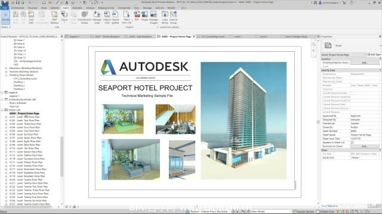The width and height of the screenshot is (382, 214).
Task: Toggle the Appears In Sheet List checkbox
Action: point(352,143)
